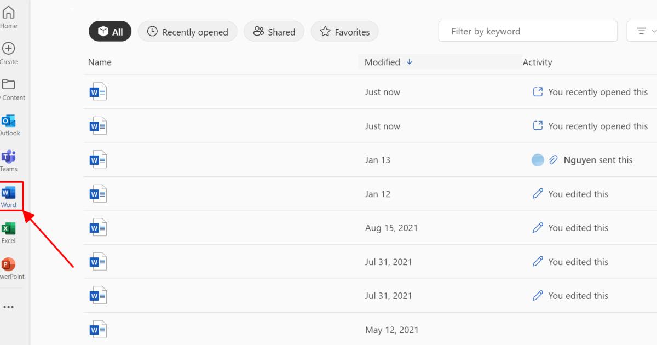Screen dimensions: 657x345
Task: Launch Outlook from the sidebar
Action: [9, 121]
